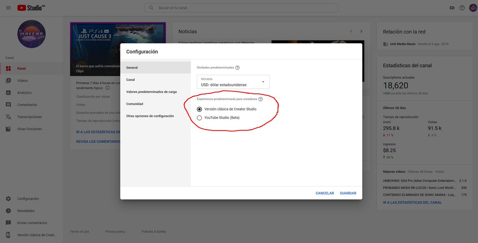Click the create video camera icon
478x243 pixels.
452,8
